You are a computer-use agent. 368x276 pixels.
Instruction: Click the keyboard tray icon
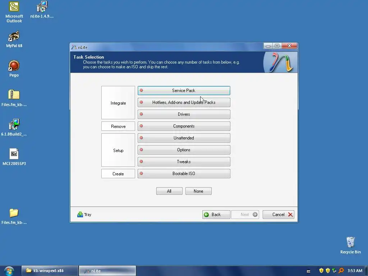tap(309, 271)
